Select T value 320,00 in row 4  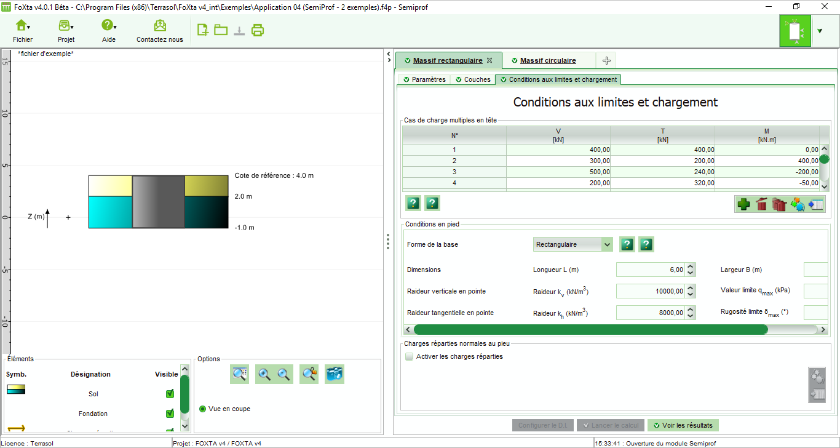pos(662,183)
